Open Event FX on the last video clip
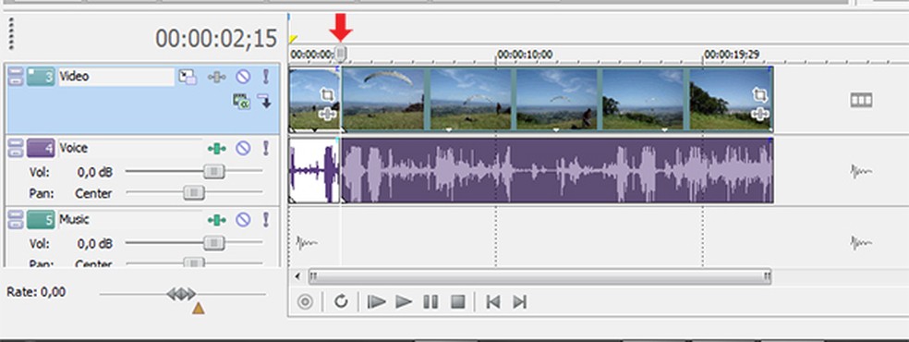Image resolution: width=909 pixels, height=342 pixels. tap(759, 114)
